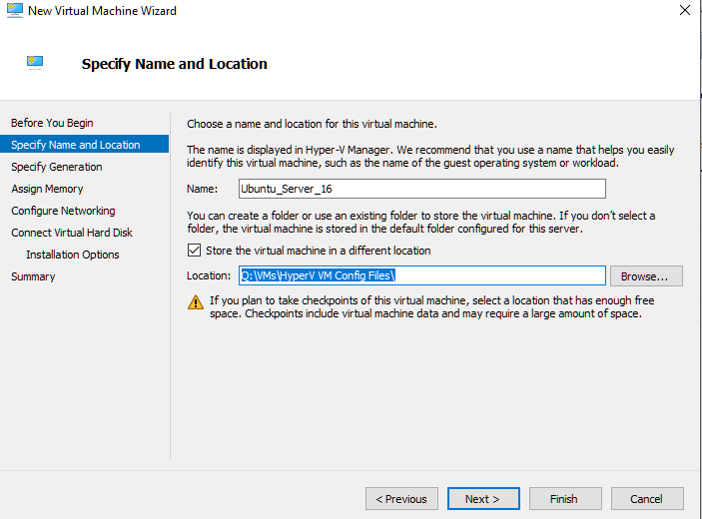Open Configure Networking step
Viewport: 702px width, 519px height.
[x=63, y=211]
